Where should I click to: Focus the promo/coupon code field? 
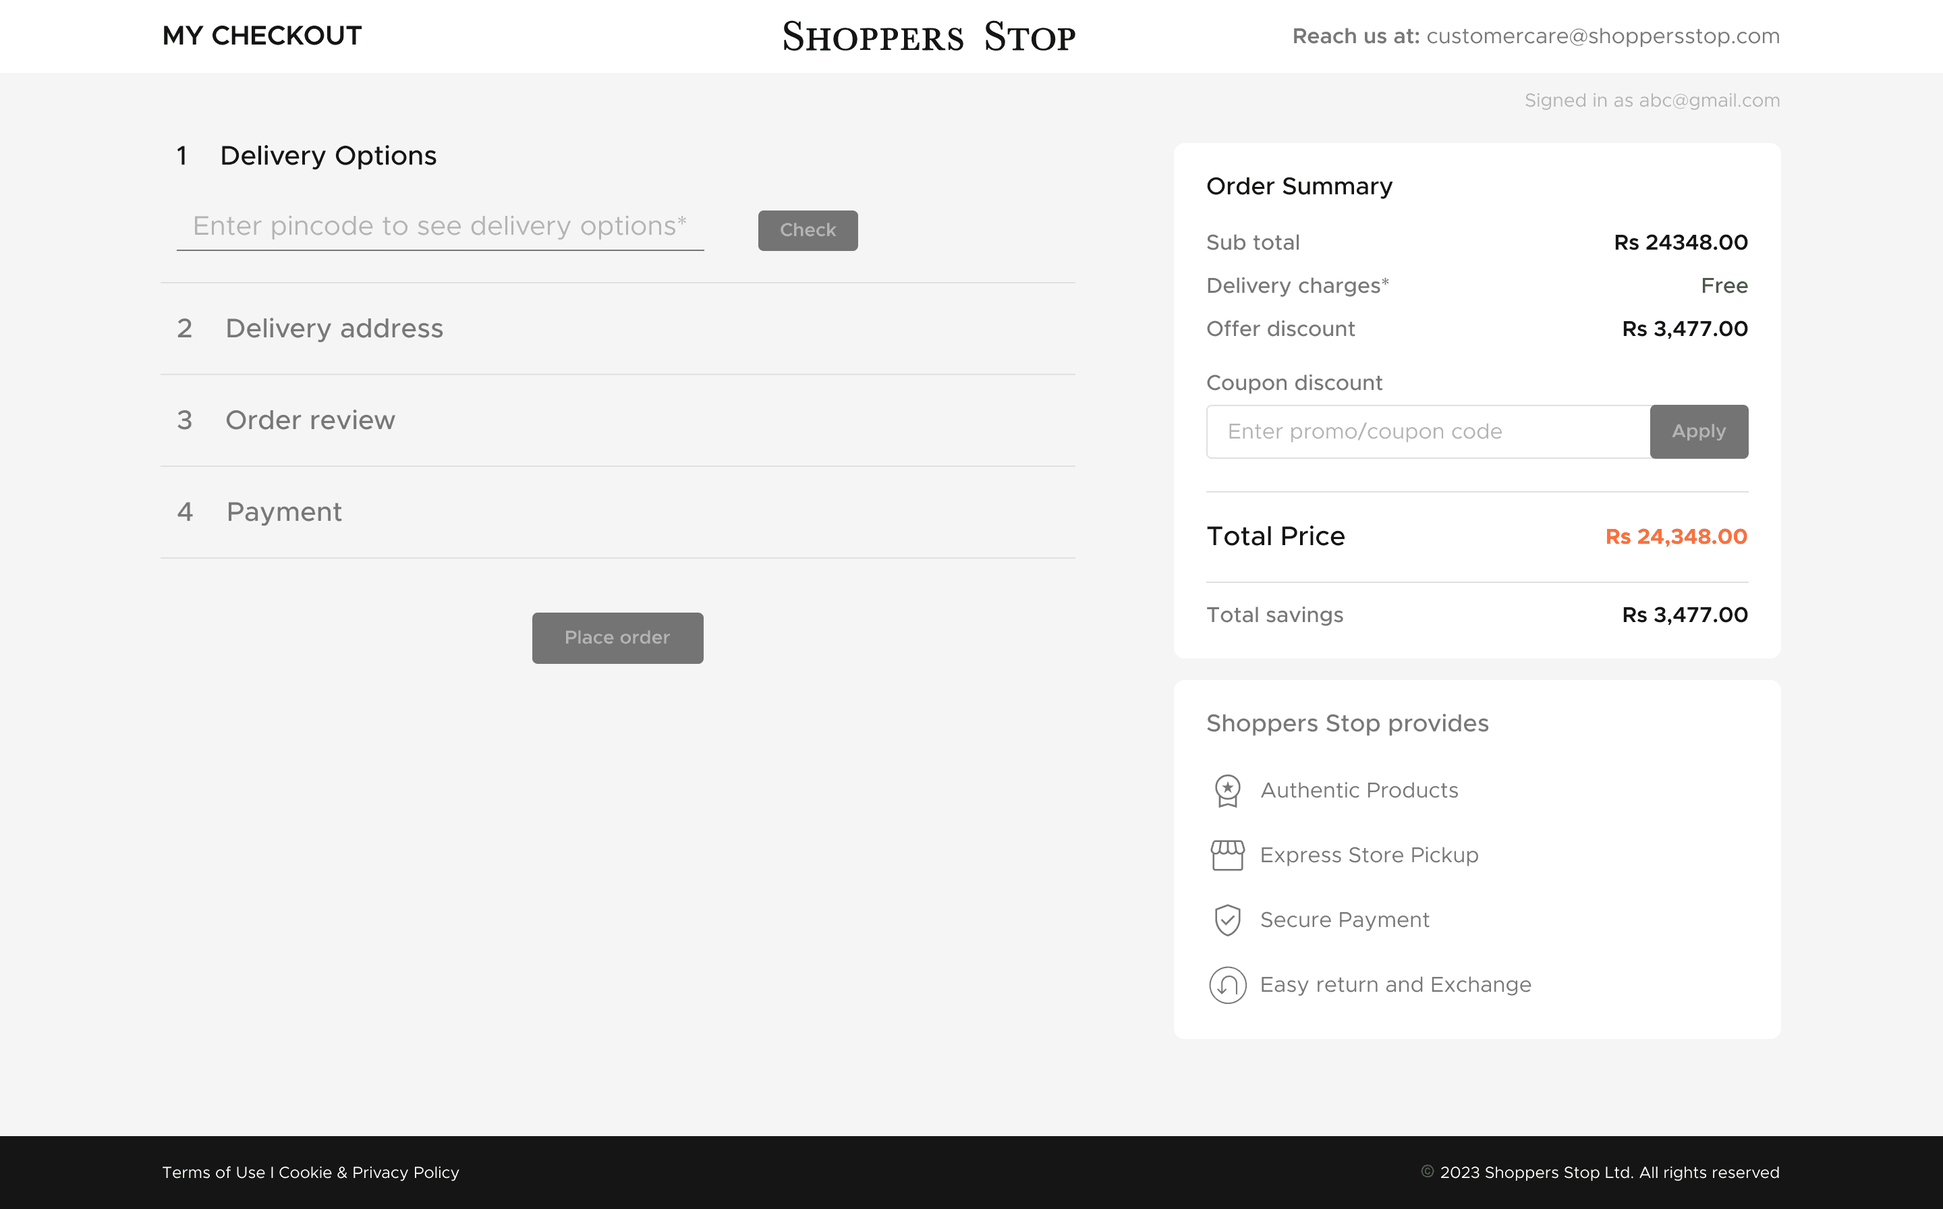[x=1428, y=432]
